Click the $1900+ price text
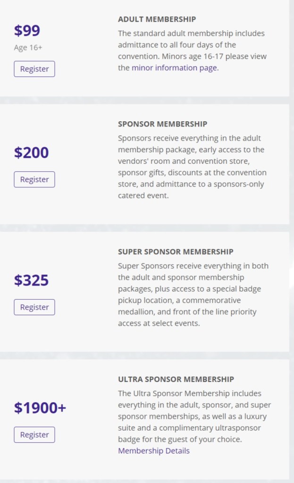 (x=40, y=408)
